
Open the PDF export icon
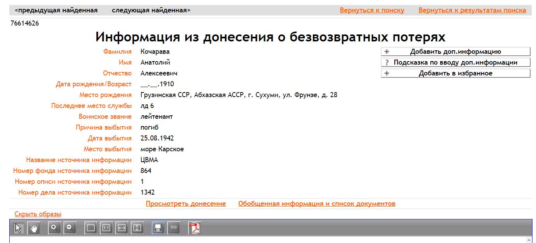(x=195, y=228)
